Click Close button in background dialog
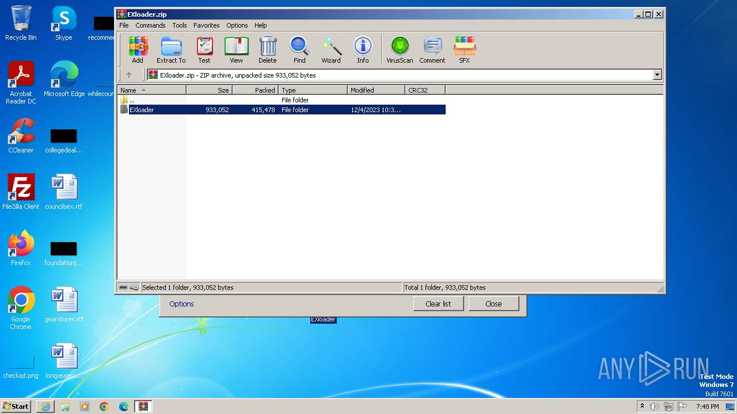 tap(493, 304)
